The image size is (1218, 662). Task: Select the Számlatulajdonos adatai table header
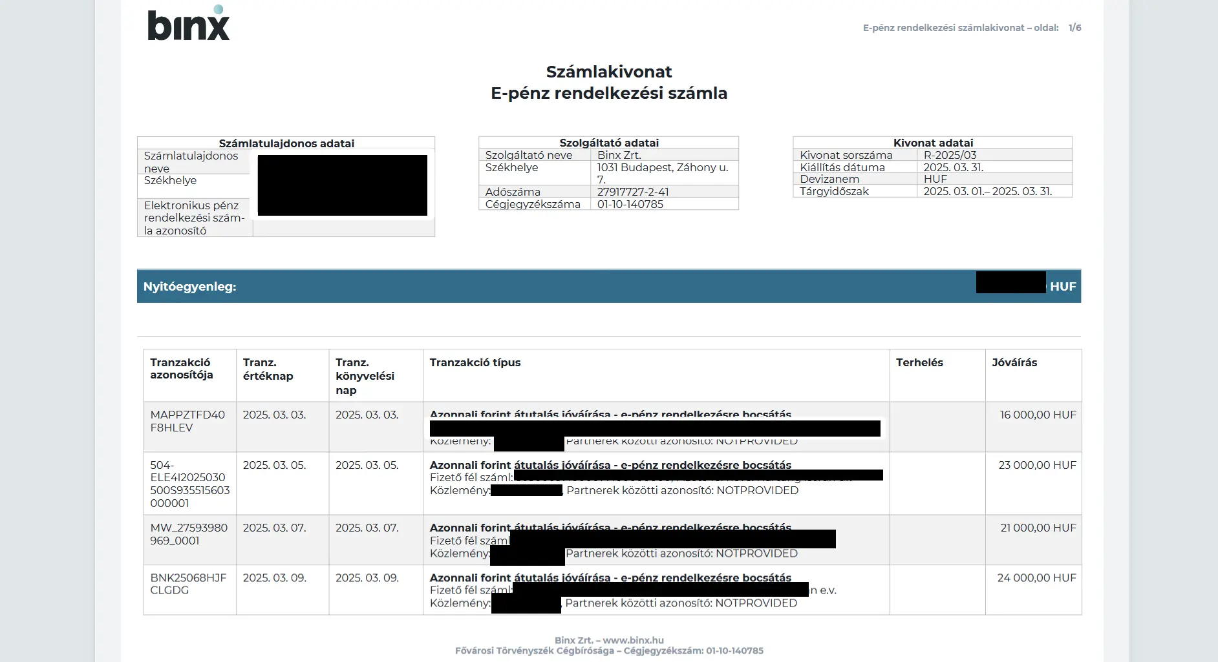tap(286, 143)
